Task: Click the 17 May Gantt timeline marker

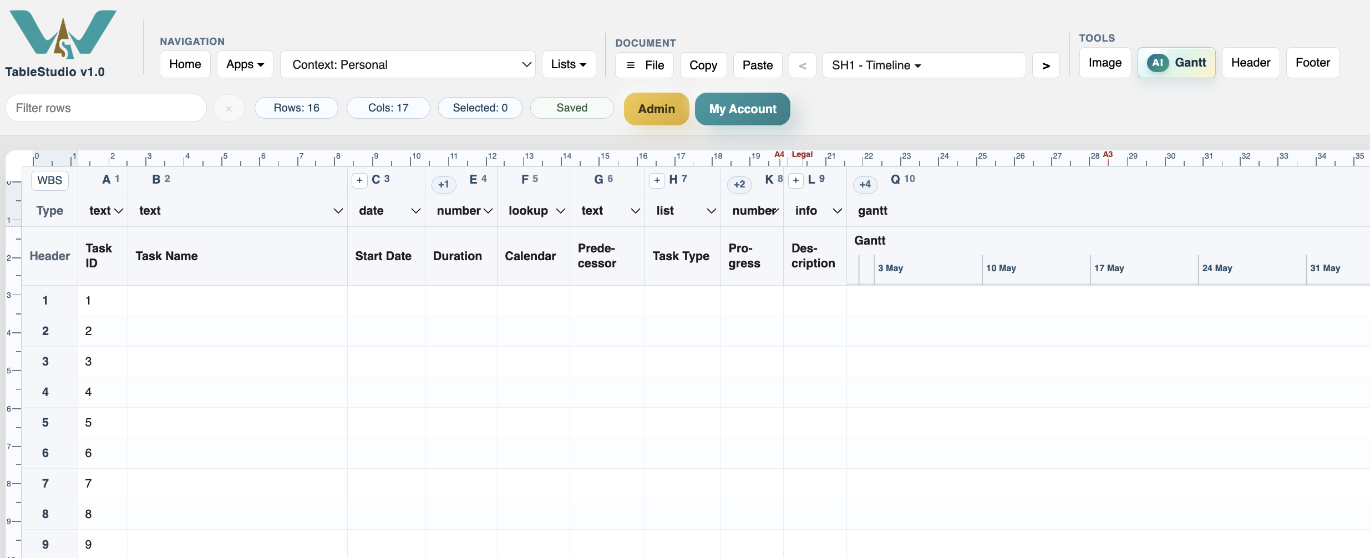Action: [1109, 268]
